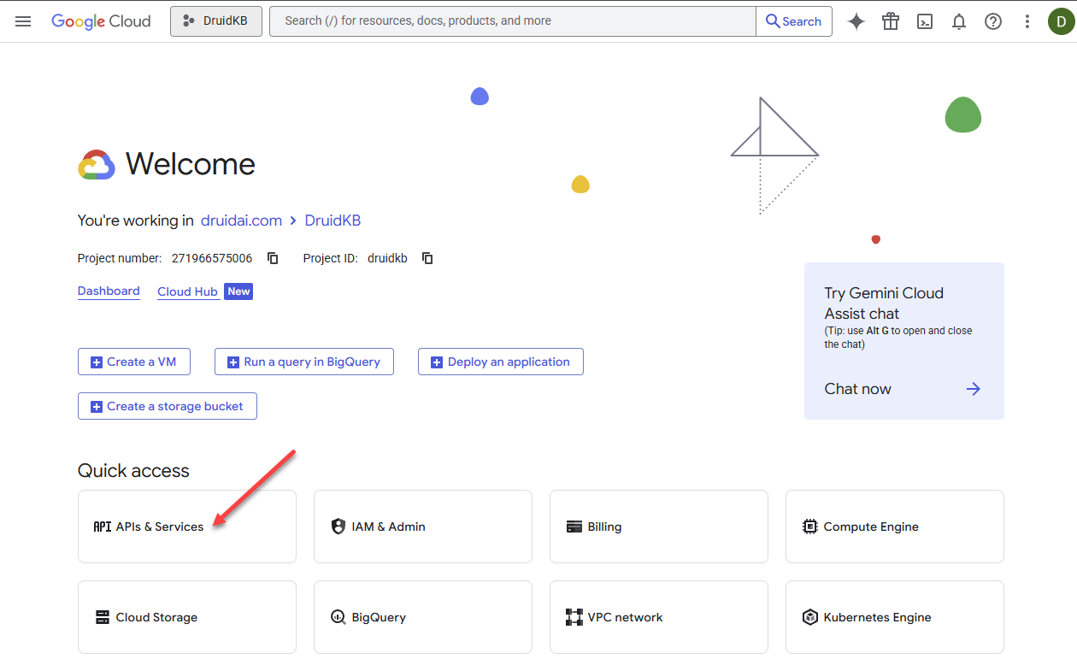Click the VPC network icon

[574, 617]
